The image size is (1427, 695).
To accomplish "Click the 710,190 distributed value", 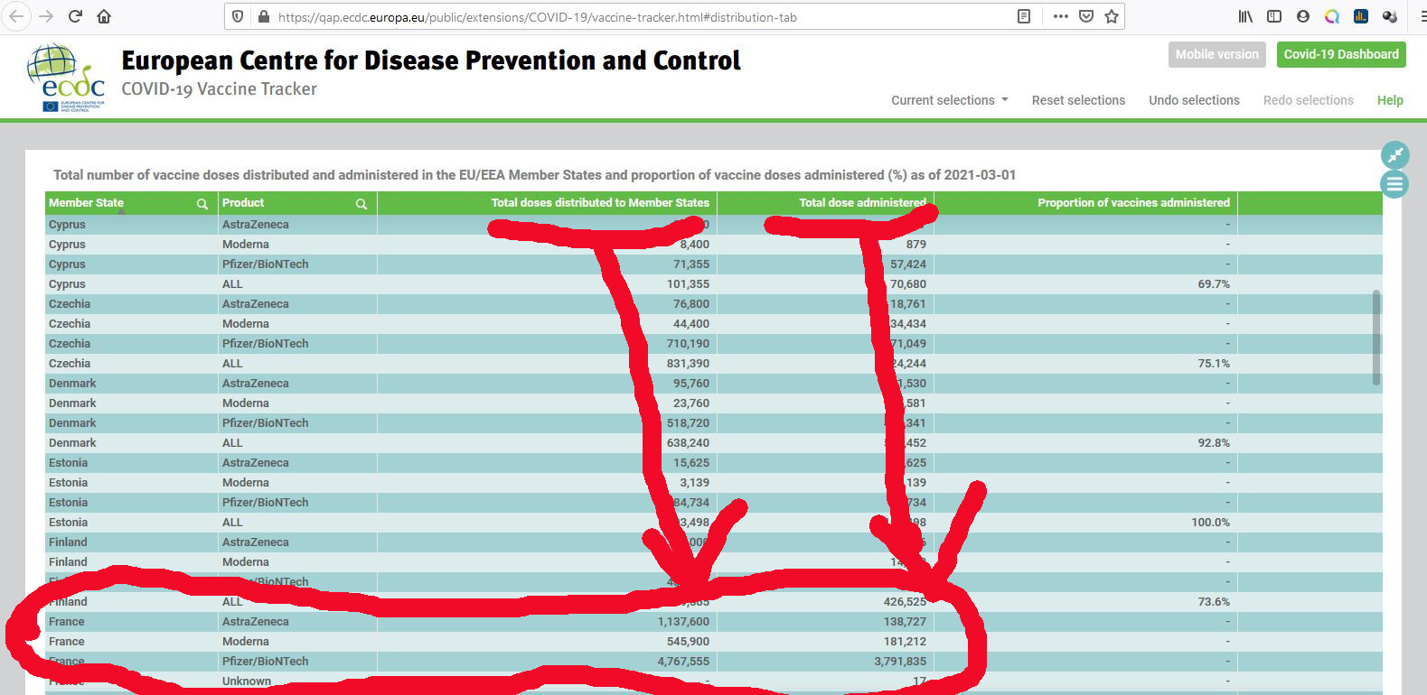I will tap(688, 344).
